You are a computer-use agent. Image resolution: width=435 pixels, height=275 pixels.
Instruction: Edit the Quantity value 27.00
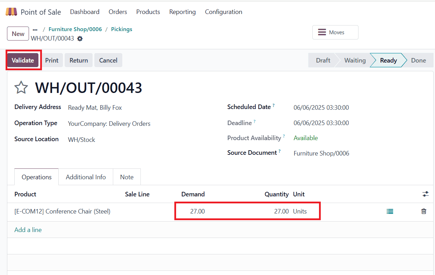(x=281, y=211)
